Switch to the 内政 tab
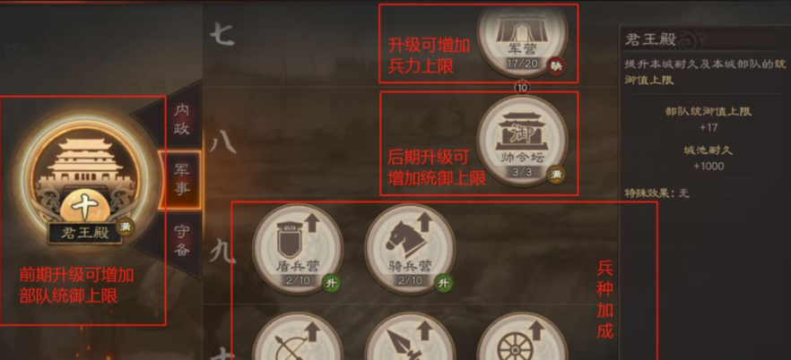This screenshot has height=360, width=791. [x=181, y=119]
